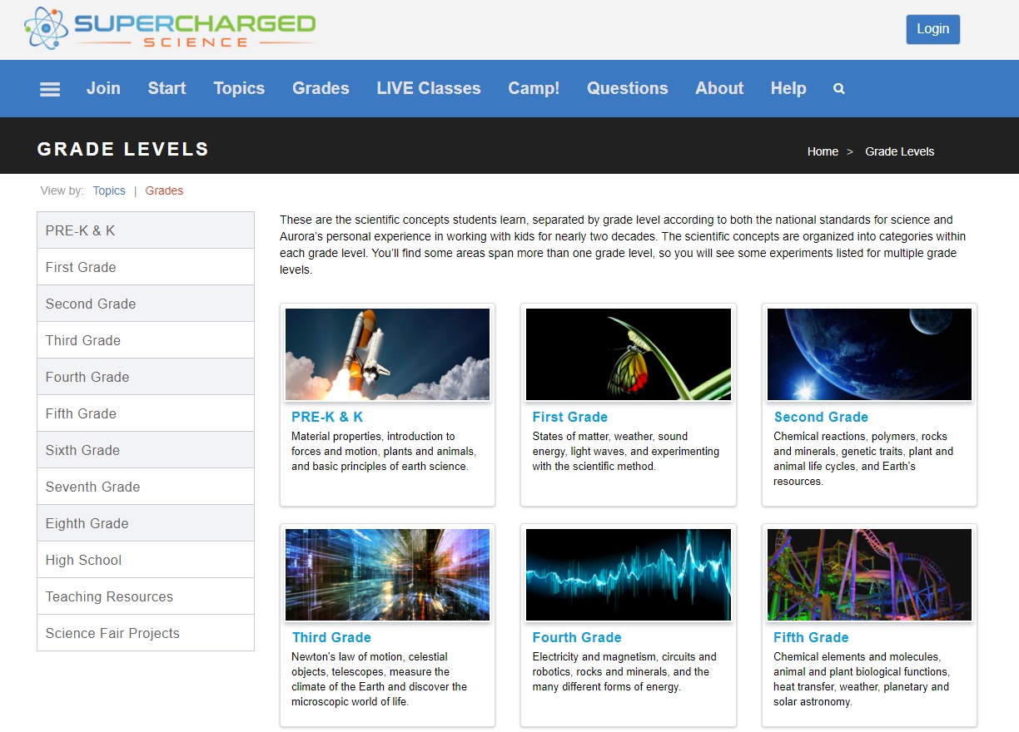The height and width of the screenshot is (732, 1019).
Task: Open the Start menu item
Action: 167,88
